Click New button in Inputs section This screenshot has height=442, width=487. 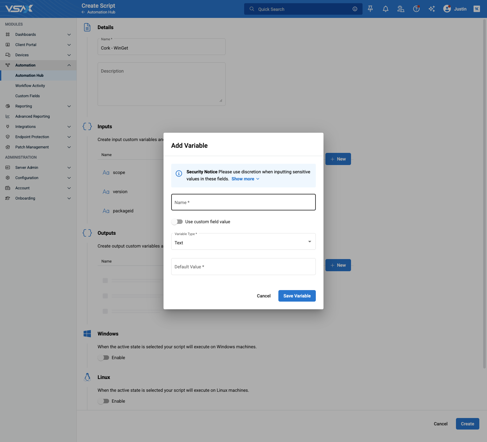338,159
